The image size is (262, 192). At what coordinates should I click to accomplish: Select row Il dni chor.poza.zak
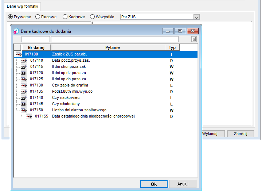click(106, 67)
